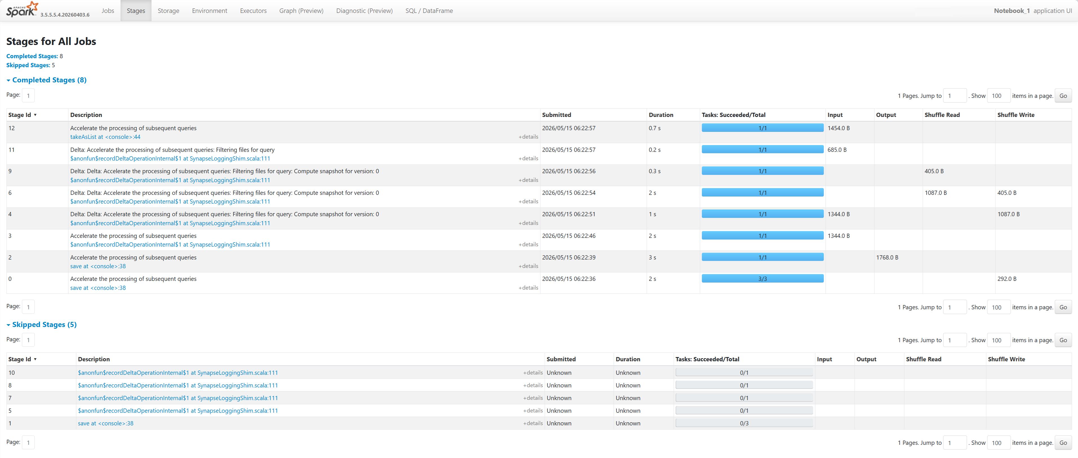Select the Stages tab
This screenshot has width=1078, height=458.
pyautogui.click(x=136, y=10)
